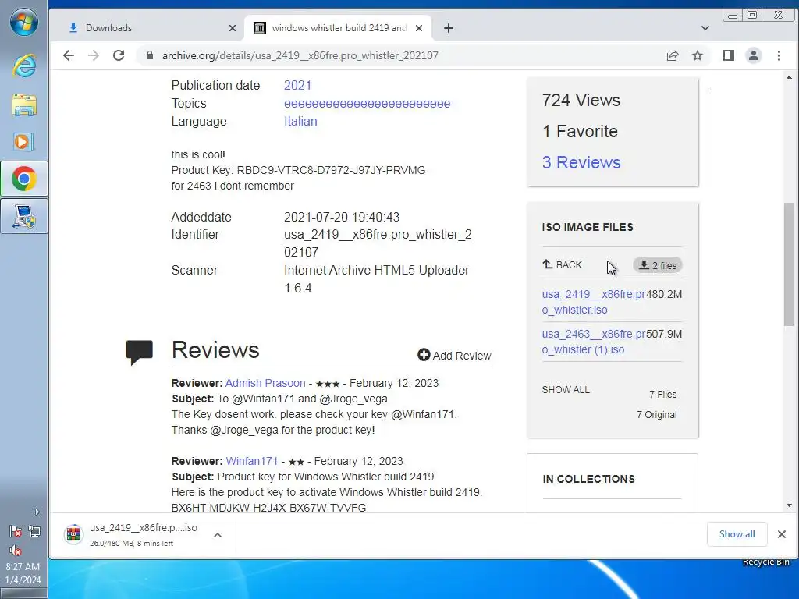Viewport: 799px width, 599px height.
Task: Expand download item options chevron
Action: 218,535
